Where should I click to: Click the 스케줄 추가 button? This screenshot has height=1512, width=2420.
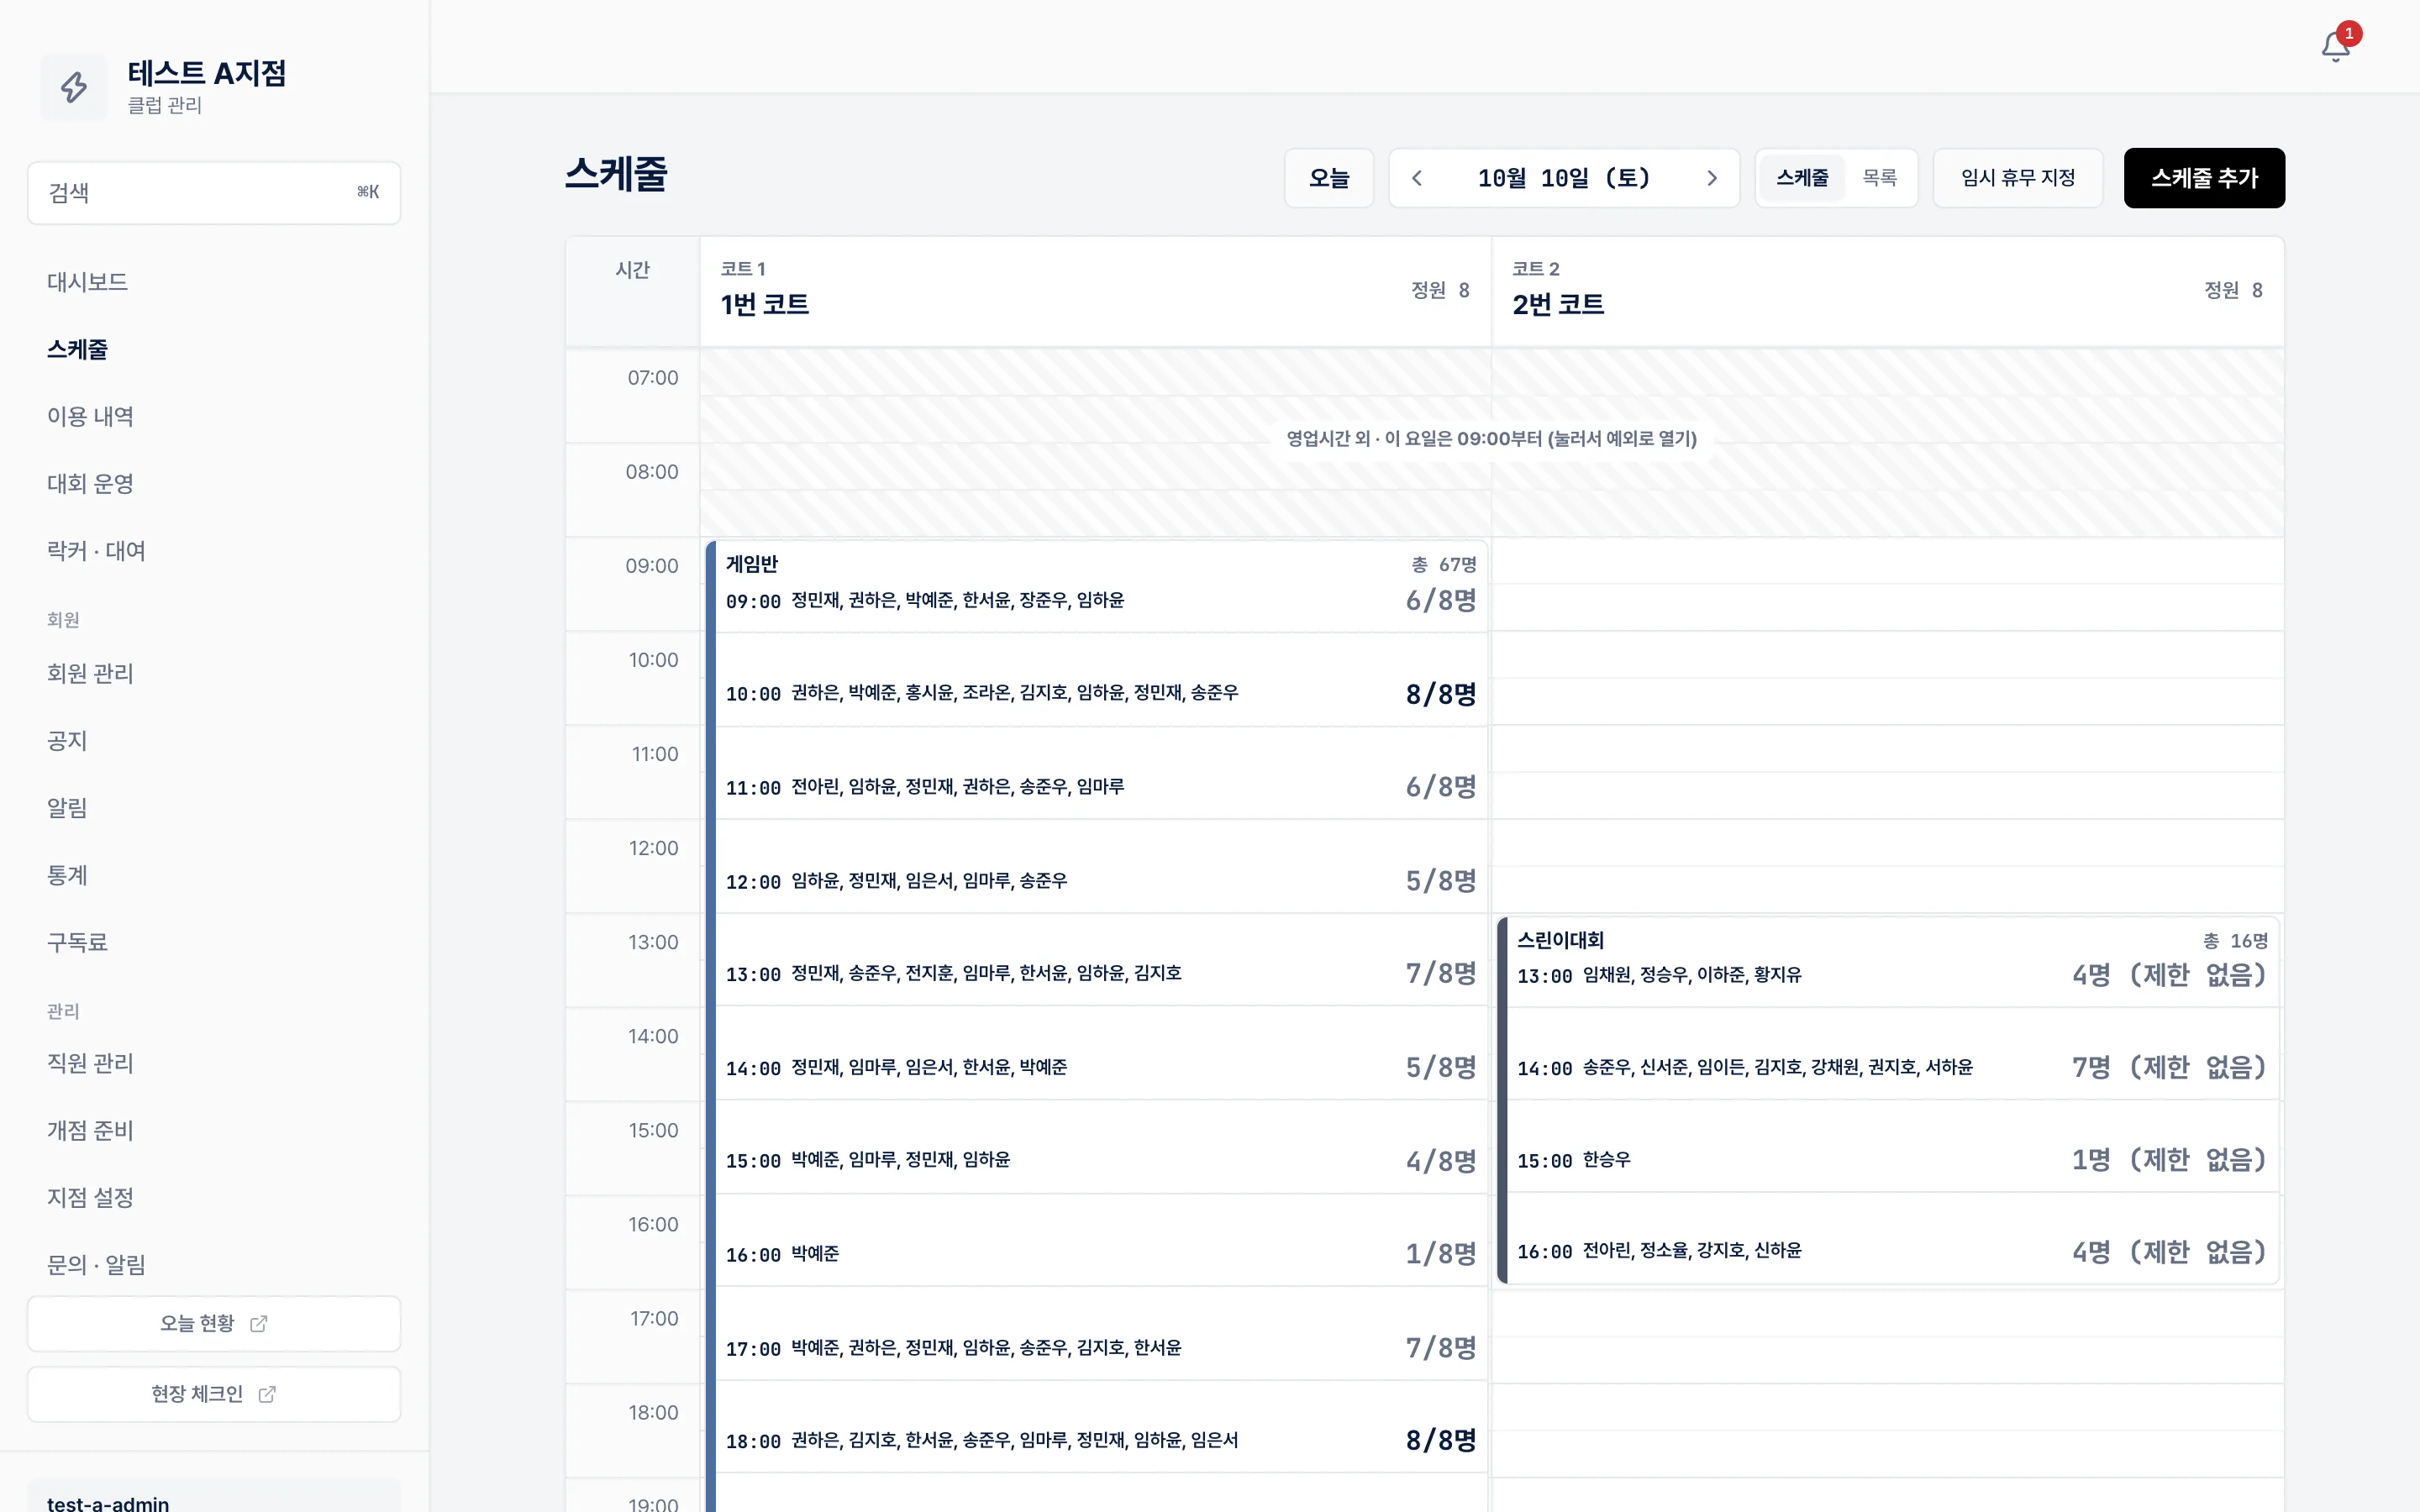tap(2204, 178)
